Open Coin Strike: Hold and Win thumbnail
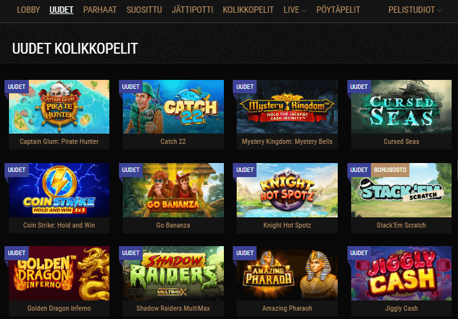 pos(59,190)
